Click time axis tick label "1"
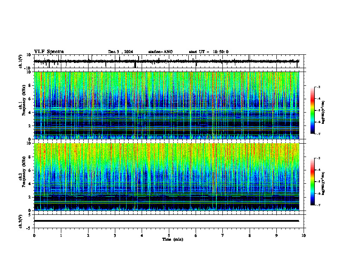Viewport: 342px width, 264px height. (x=61, y=236)
